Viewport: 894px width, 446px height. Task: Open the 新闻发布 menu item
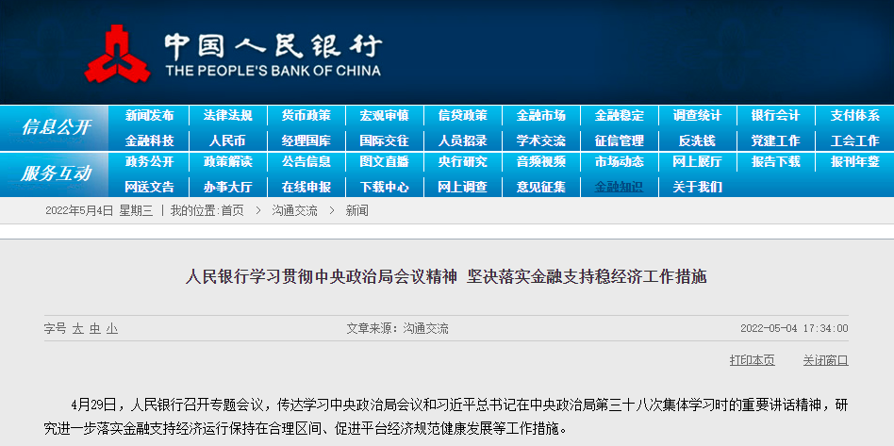click(149, 115)
